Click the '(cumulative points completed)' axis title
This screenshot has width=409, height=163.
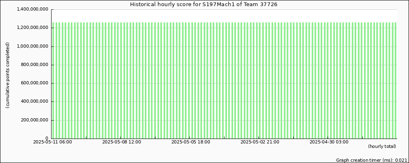pos(7,75)
